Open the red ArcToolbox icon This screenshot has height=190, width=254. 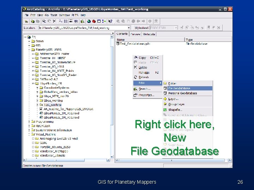(x=94, y=21)
